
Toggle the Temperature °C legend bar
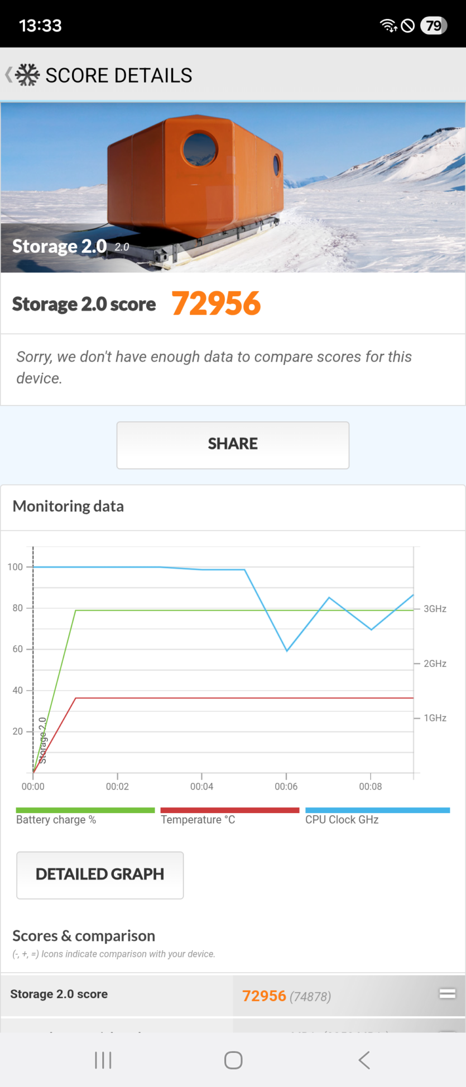point(229,816)
